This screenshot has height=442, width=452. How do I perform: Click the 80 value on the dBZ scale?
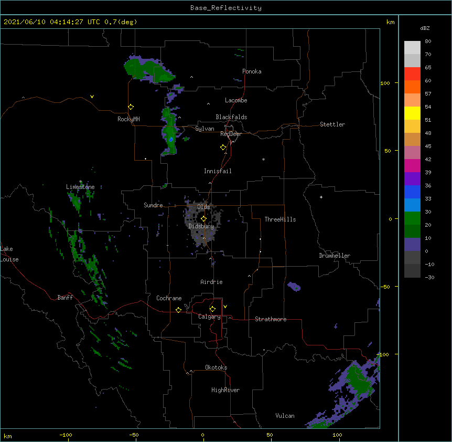428,41
